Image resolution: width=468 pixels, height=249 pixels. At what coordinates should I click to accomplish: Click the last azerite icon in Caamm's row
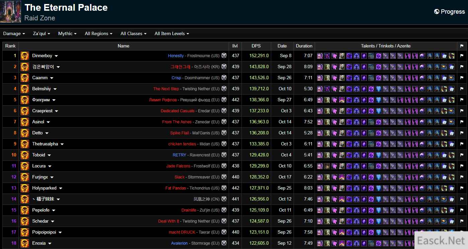pos(452,78)
